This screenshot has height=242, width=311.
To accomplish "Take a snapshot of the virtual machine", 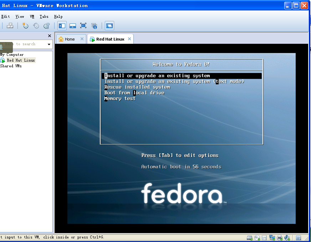I will point(25,26).
